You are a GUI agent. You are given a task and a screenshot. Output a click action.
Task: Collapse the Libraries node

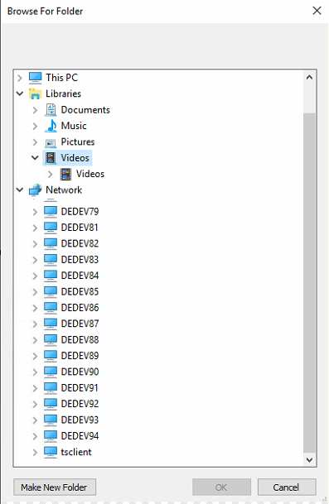(x=20, y=94)
